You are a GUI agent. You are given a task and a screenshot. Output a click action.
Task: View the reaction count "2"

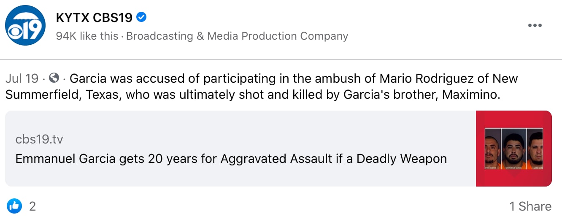click(x=32, y=206)
